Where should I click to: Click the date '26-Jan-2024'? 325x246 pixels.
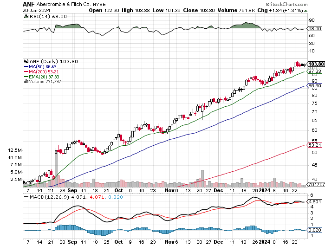(x=36, y=10)
